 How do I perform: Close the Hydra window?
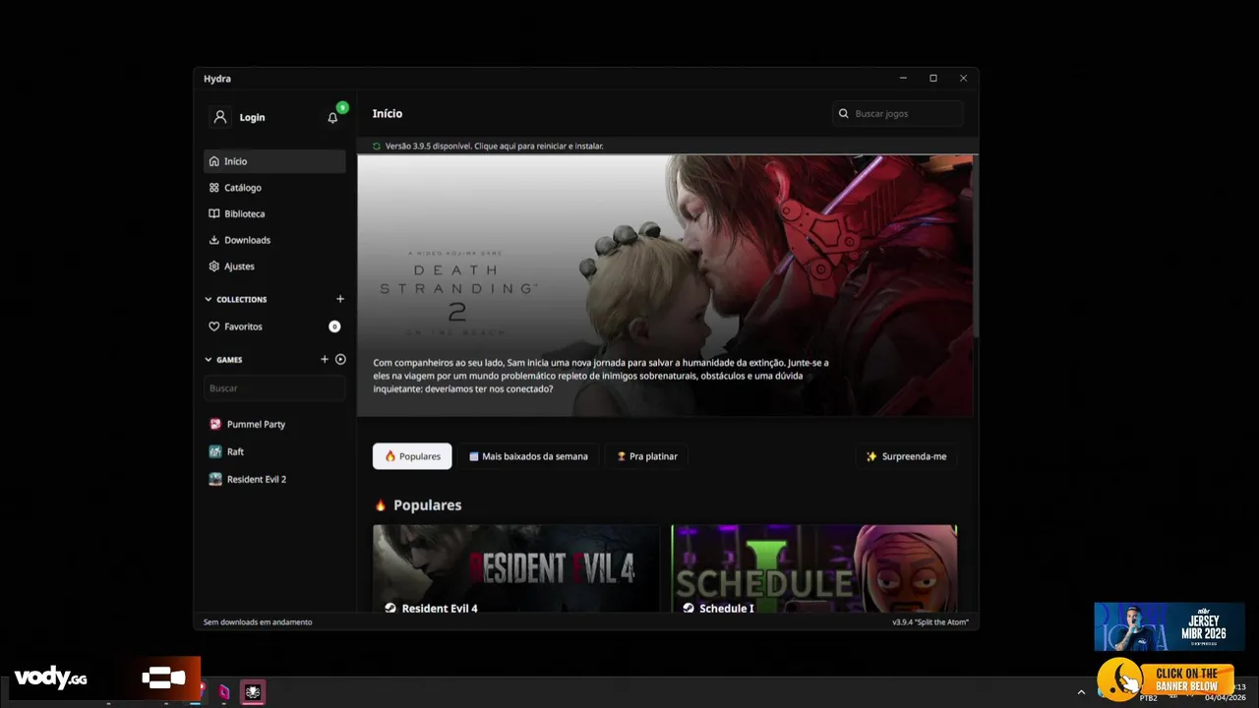[x=963, y=79]
